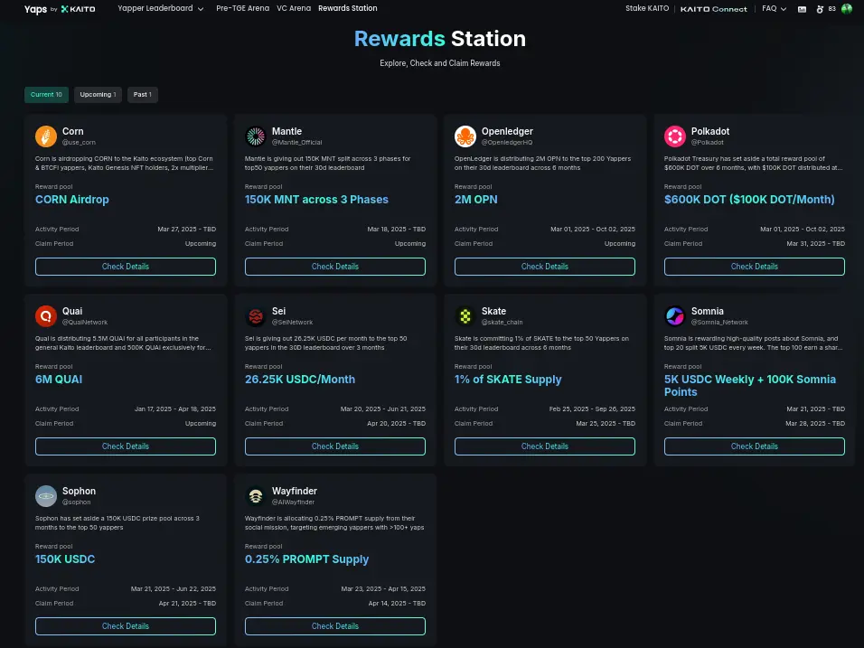Click the Wayfinder card title

pyautogui.click(x=295, y=491)
